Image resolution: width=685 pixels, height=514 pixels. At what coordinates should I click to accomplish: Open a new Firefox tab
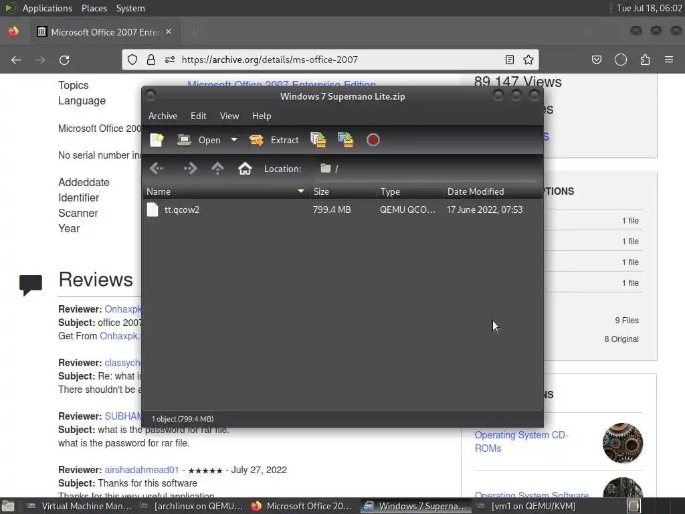pyautogui.click(x=194, y=32)
